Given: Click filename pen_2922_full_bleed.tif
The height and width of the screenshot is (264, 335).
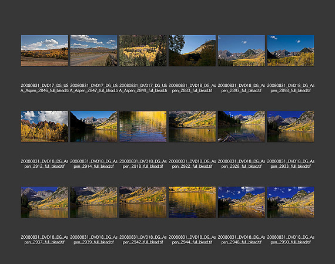Looking at the screenshot, I should tap(192, 164).
